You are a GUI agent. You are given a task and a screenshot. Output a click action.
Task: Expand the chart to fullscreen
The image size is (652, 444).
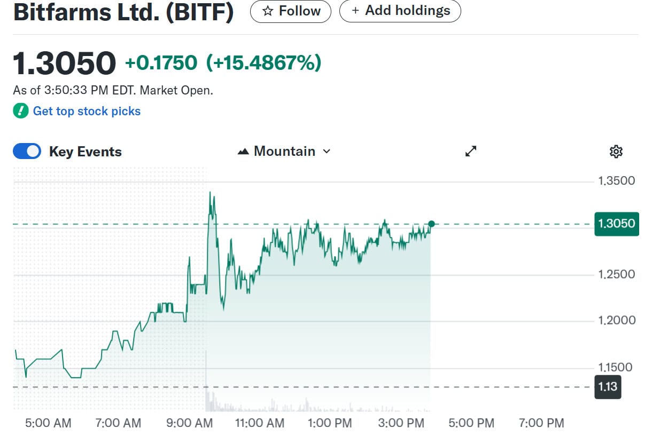tap(471, 151)
